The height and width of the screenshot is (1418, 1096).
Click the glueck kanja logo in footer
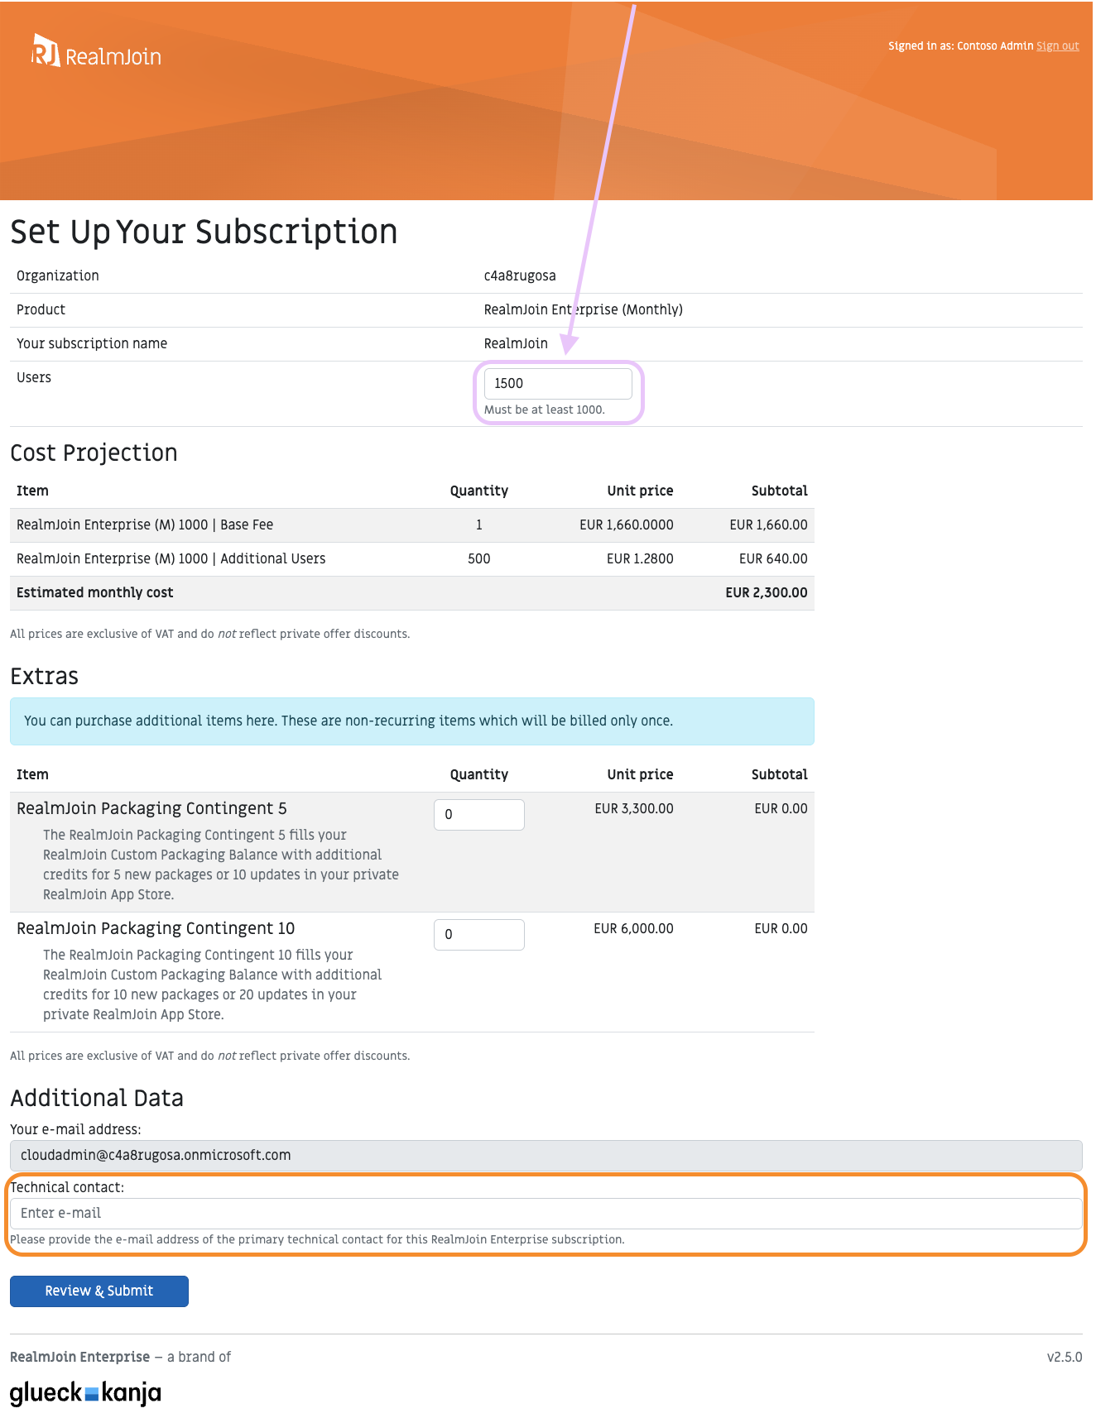pyautogui.click(x=85, y=1392)
